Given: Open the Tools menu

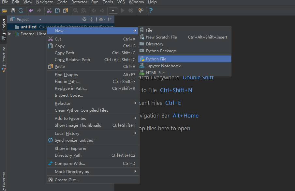Looking at the screenshot, I should (108, 2).
